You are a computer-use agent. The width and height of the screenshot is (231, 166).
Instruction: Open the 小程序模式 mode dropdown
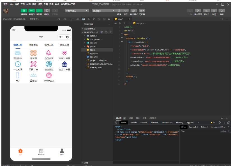(77, 11)
